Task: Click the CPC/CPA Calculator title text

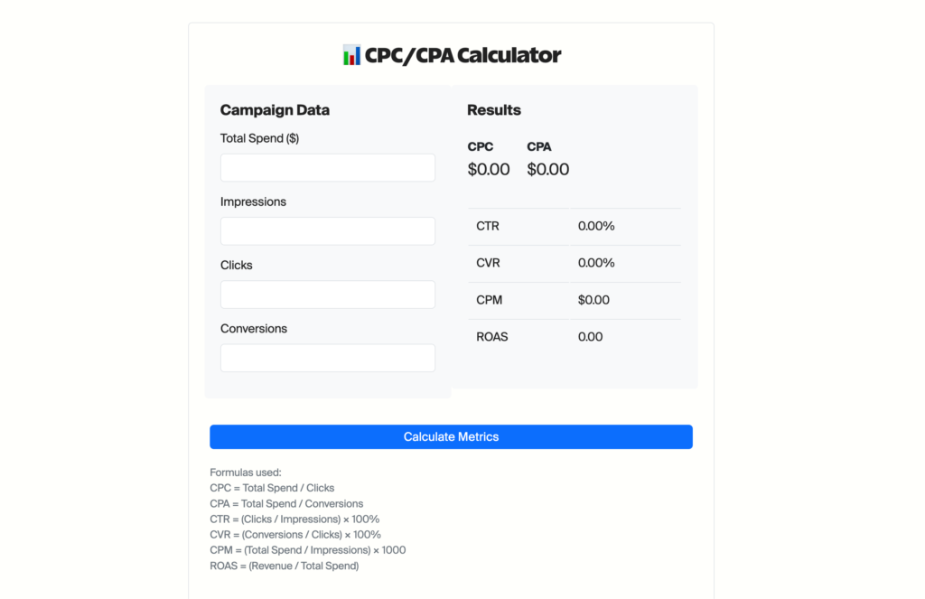Action: (x=462, y=54)
